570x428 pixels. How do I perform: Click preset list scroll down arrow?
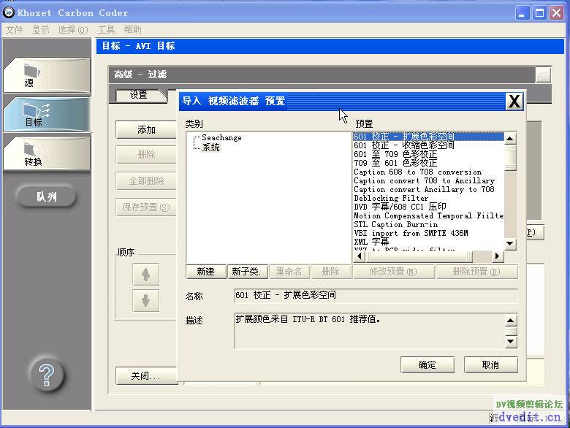point(510,243)
